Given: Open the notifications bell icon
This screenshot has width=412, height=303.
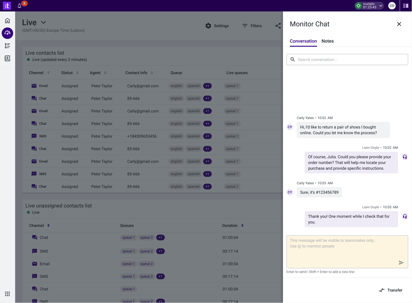Looking at the screenshot, I should tap(19, 6).
